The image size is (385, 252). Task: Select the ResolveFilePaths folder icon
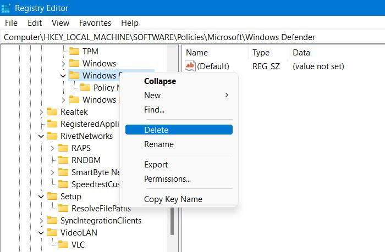coord(63,209)
